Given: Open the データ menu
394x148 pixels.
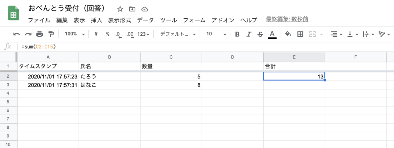Looking at the screenshot, I should coord(145,20).
